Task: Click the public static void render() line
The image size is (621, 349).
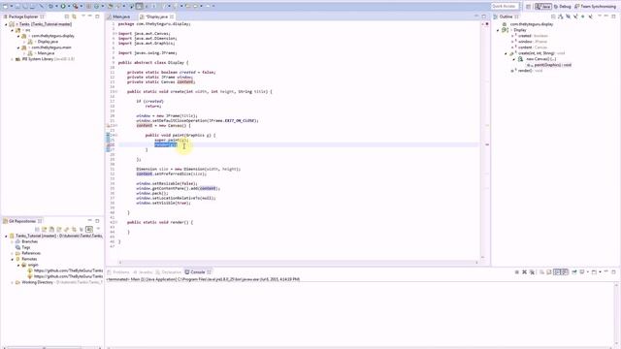Action: (x=160, y=222)
